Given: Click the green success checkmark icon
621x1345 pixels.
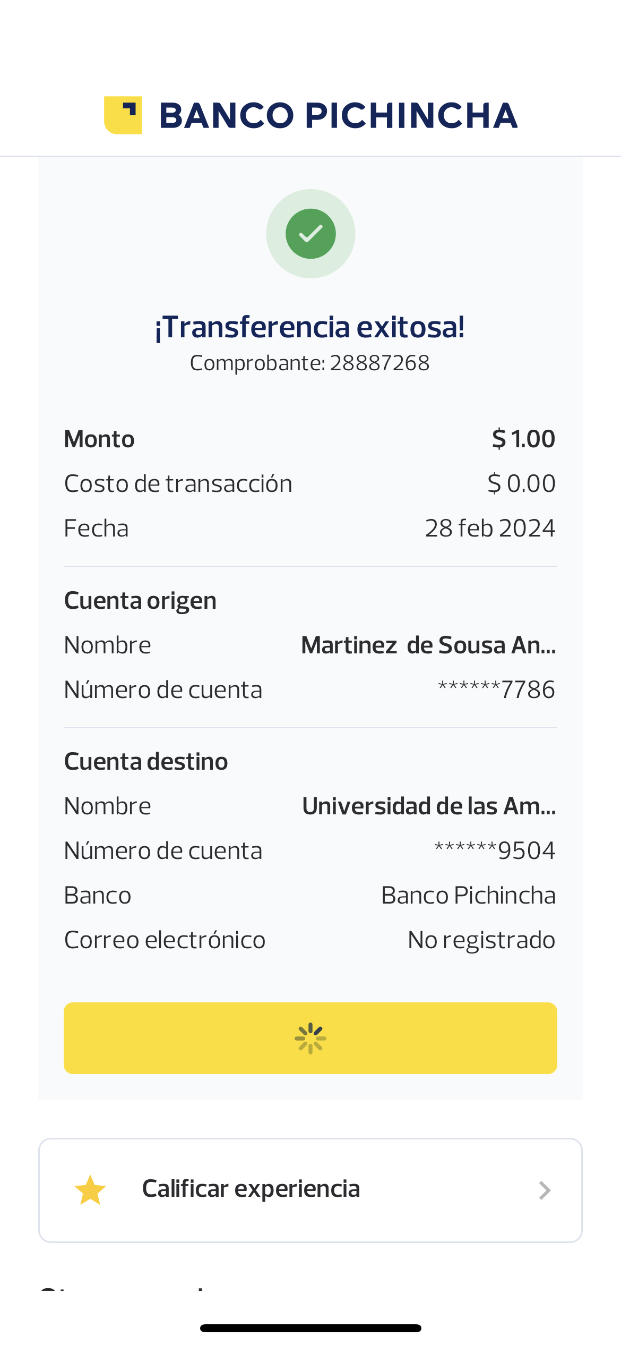Looking at the screenshot, I should [x=310, y=234].
